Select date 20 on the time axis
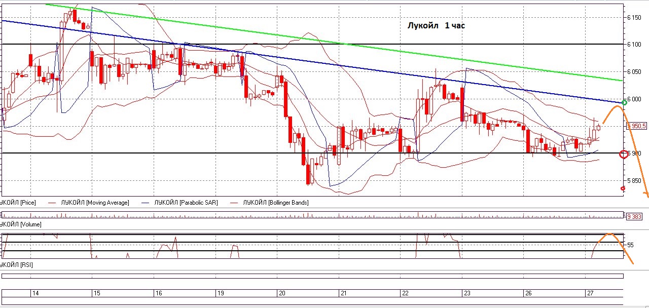The width and height of the screenshot is (649, 308). coord(282,293)
